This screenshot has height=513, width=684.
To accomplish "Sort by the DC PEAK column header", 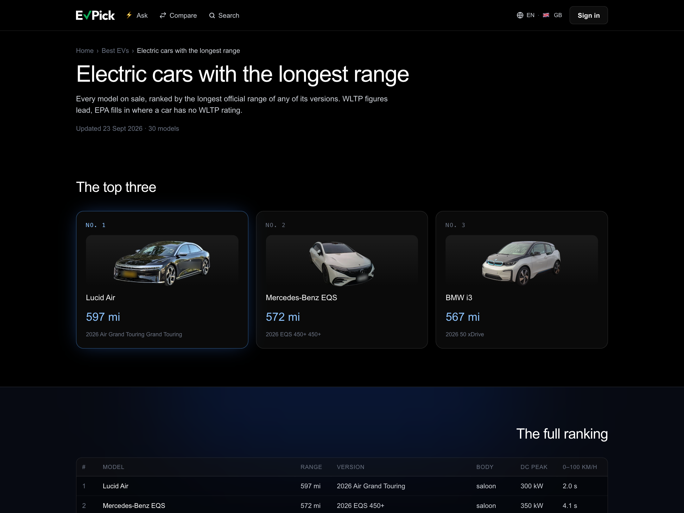I will point(534,467).
